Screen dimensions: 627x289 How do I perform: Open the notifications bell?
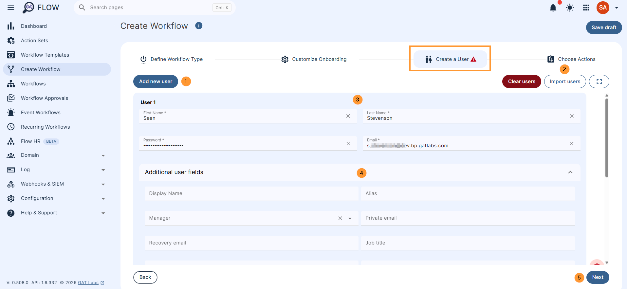553,8
